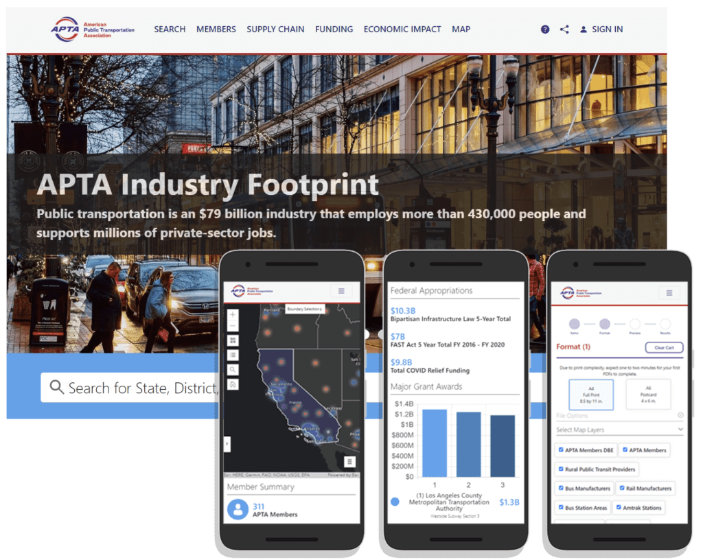Screen dimensions: 703x560
Task: Click the Major Grant Awards heading
Action: point(426,386)
